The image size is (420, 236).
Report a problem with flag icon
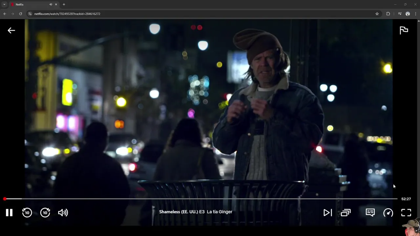click(404, 30)
